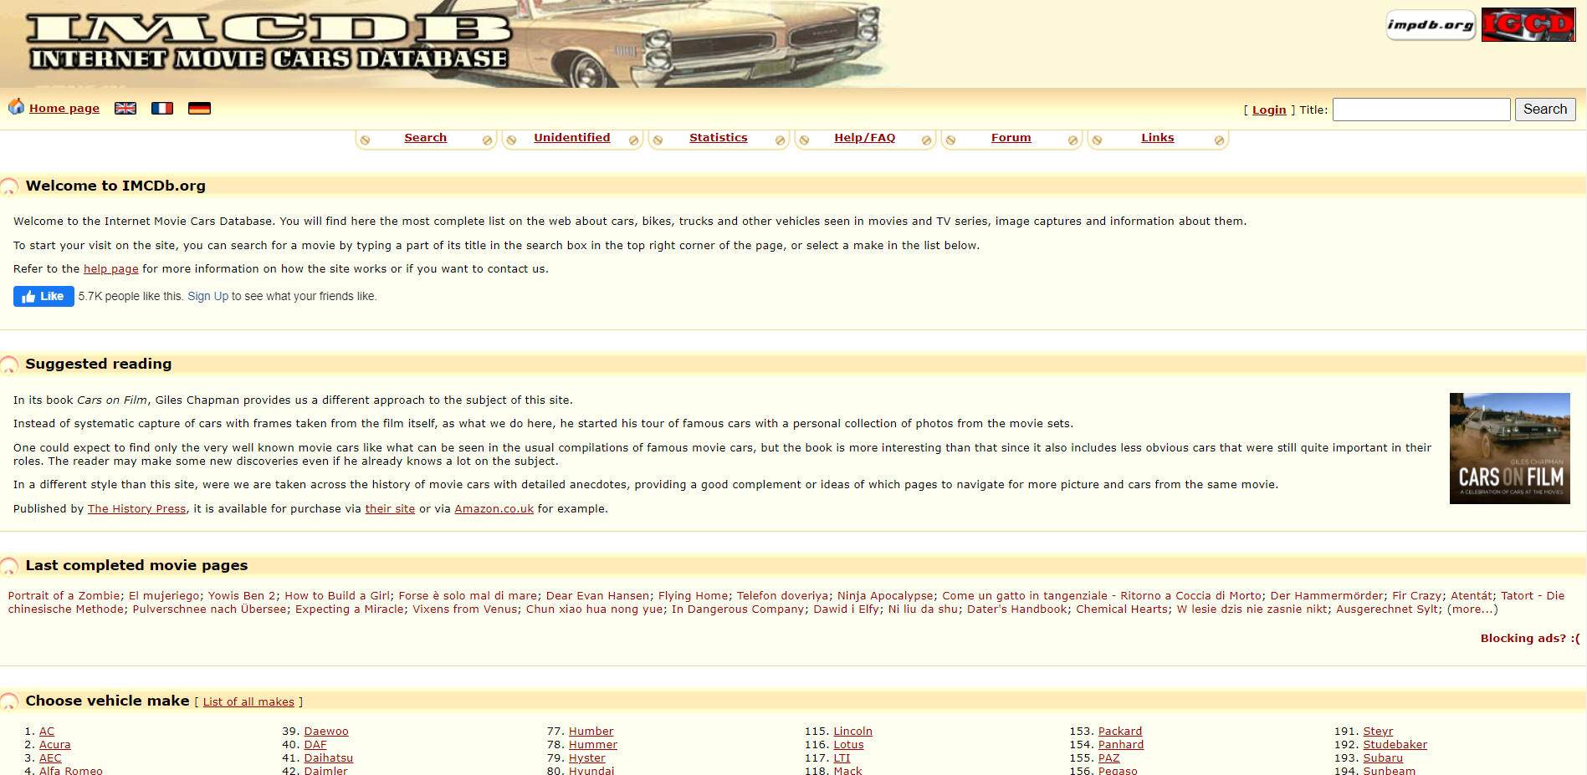This screenshot has height=775, width=1587.
Task: Open the 'their site' purchase link
Action: 390,509
